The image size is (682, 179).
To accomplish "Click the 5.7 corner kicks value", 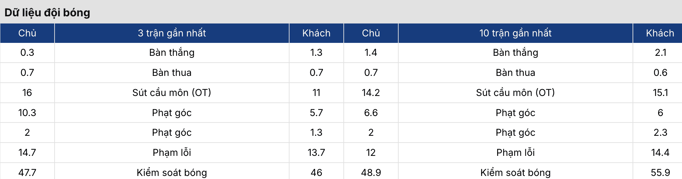I will point(316,113).
